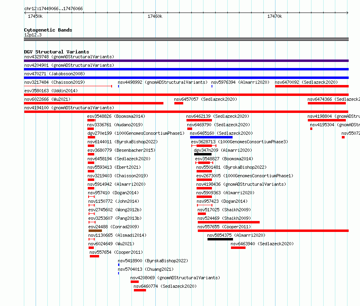The width and height of the screenshot is (360, 306).
Task: Click nsv957423 Dogan2014 label
Action: coord(222,201)
